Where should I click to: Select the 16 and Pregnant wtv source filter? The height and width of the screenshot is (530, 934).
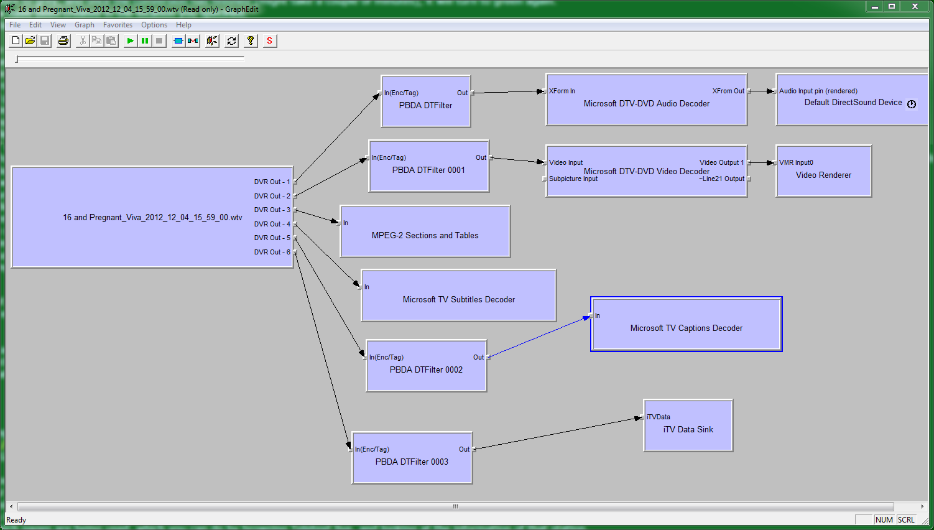tap(152, 217)
